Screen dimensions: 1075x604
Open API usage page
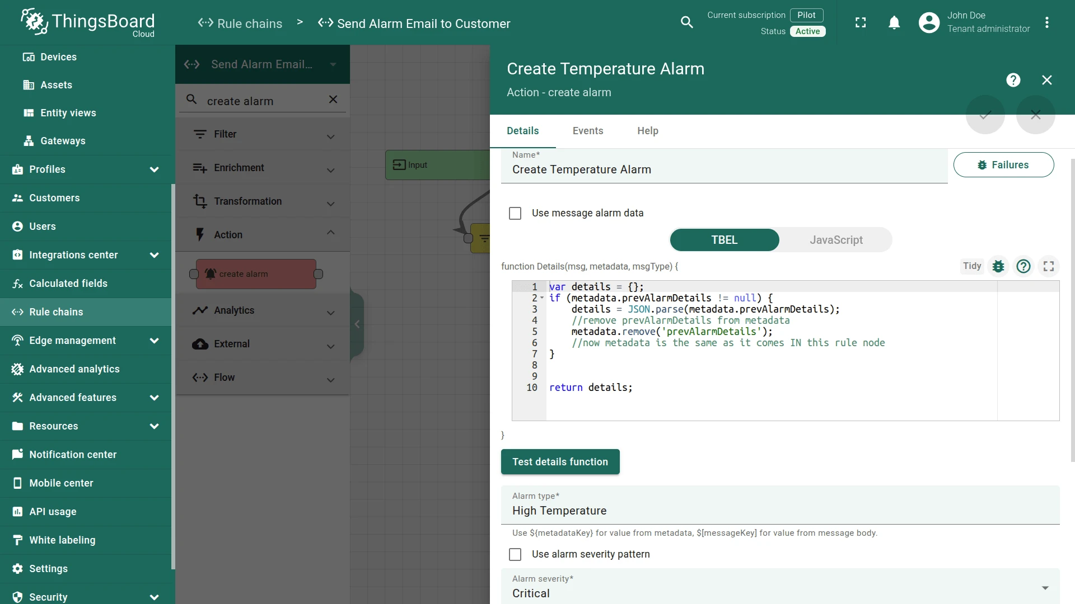point(86,512)
